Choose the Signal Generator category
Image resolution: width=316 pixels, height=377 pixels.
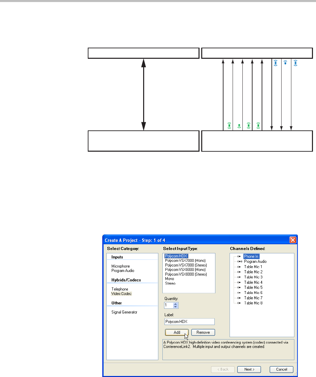[x=124, y=312]
